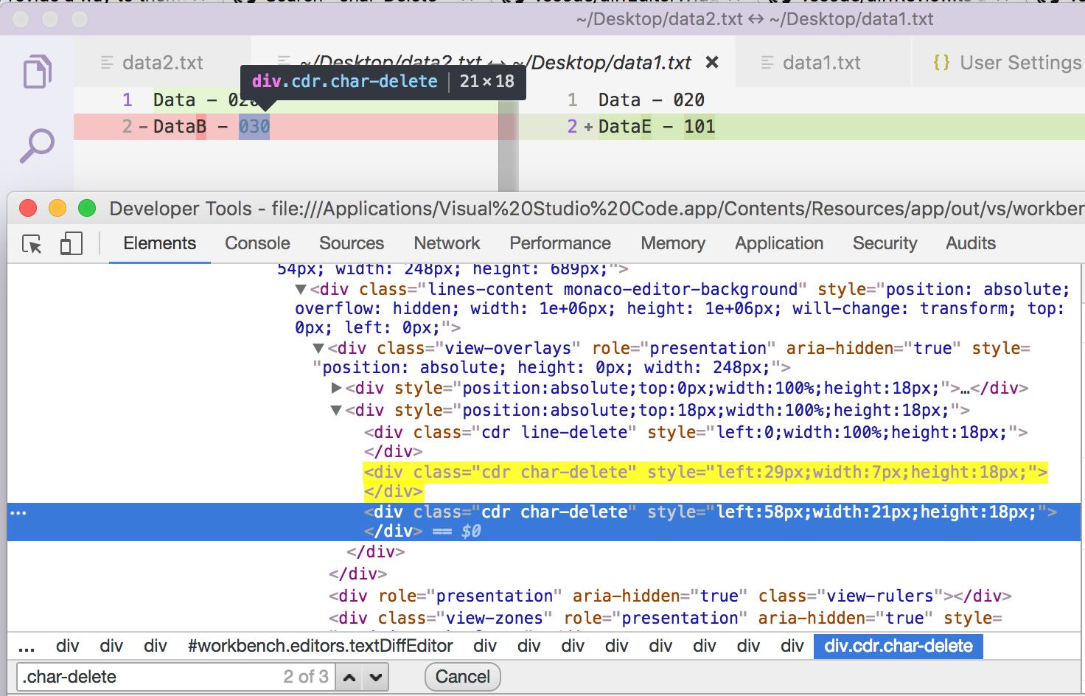Click the .char-delete search input field

pos(147,677)
